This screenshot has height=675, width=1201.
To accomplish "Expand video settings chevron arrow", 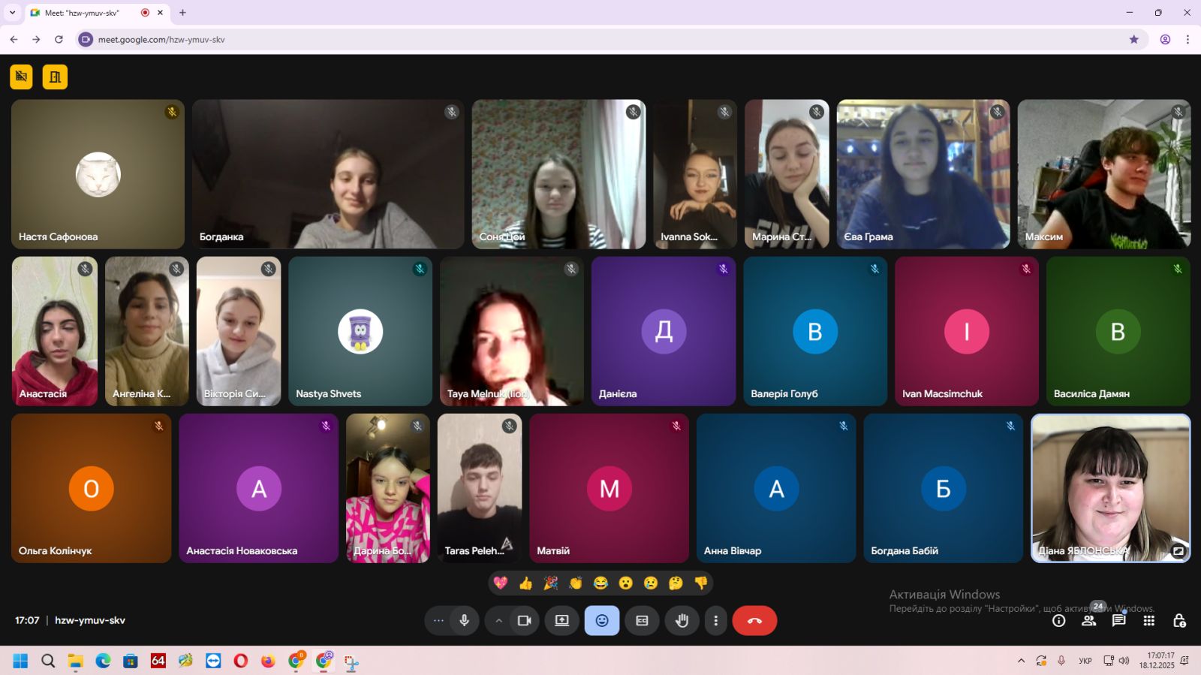I will 498,621.
